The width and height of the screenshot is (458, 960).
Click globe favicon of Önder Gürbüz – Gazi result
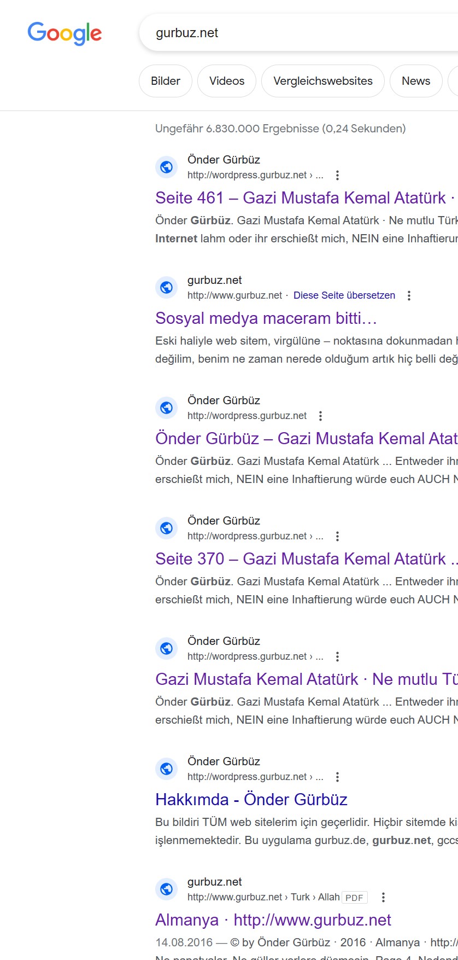click(x=167, y=408)
